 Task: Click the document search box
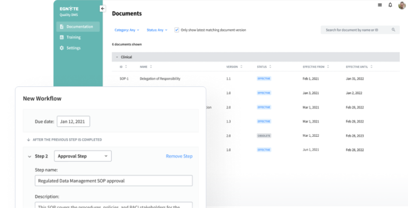[360, 30]
